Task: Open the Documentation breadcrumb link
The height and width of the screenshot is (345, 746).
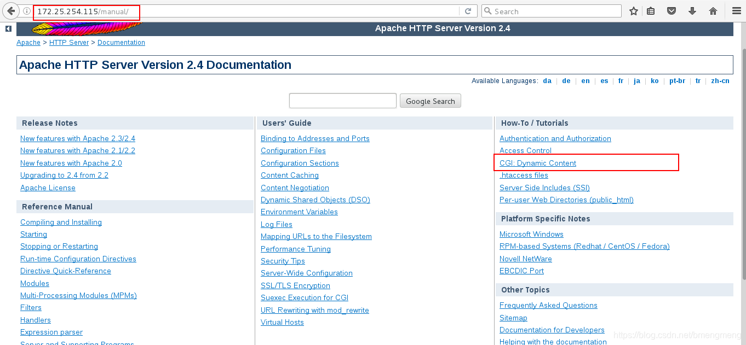Action: [121, 43]
